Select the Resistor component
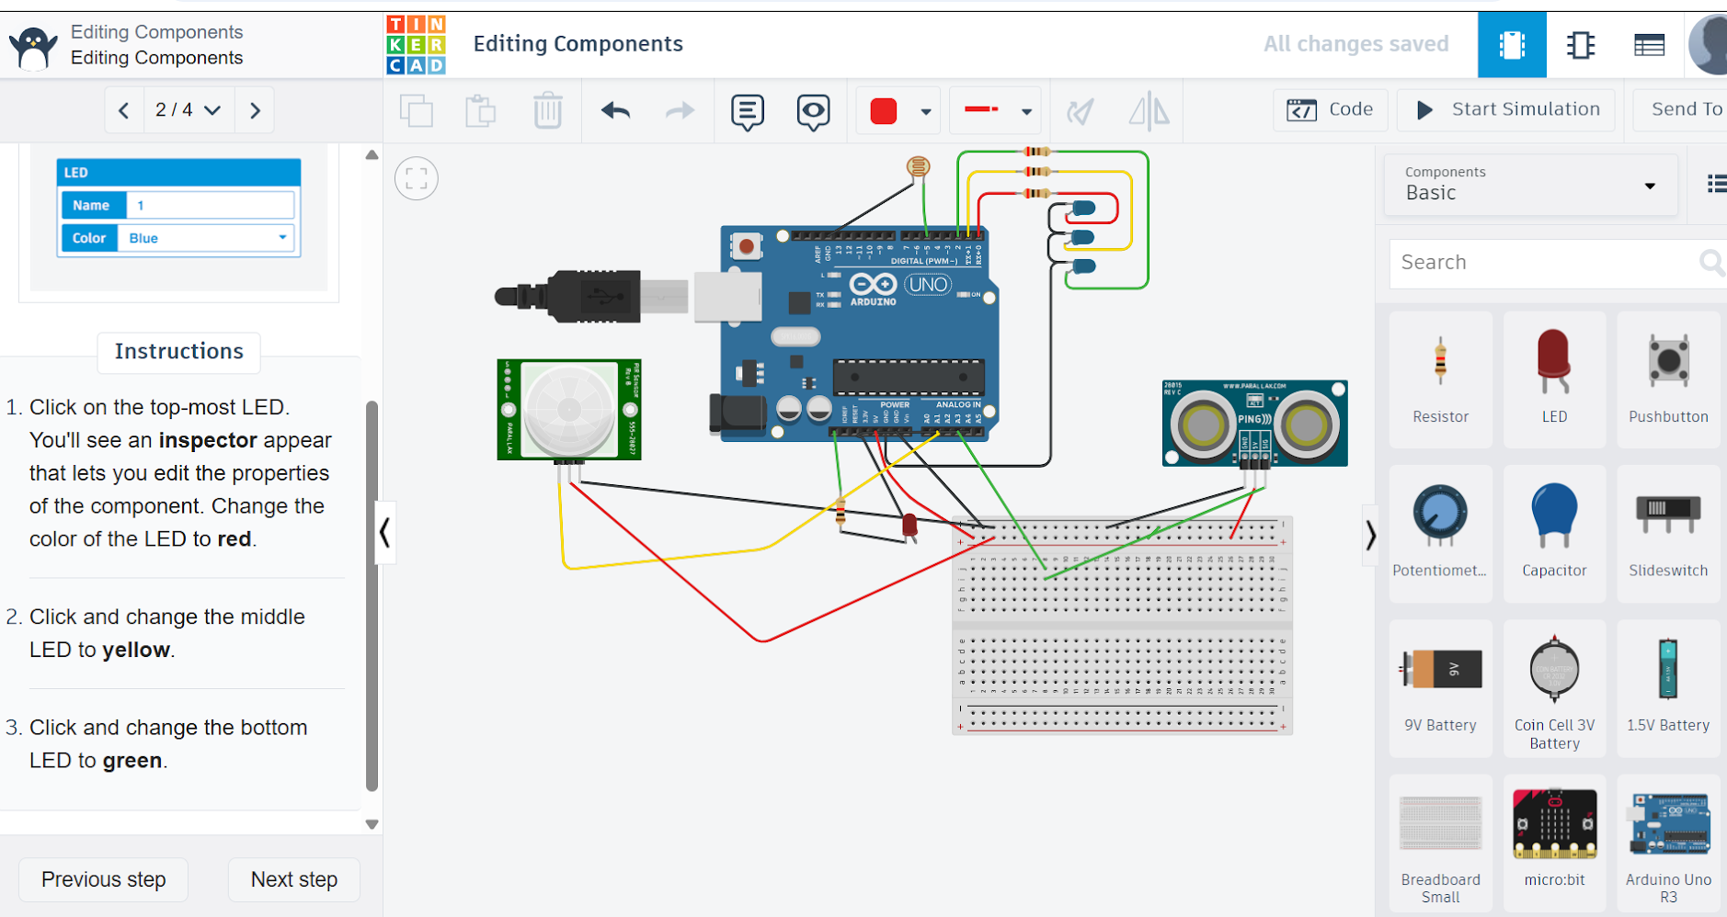The width and height of the screenshot is (1727, 917). (x=1440, y=379)
